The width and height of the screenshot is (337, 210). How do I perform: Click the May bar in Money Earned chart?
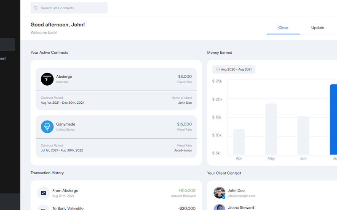tap(271, 129)
